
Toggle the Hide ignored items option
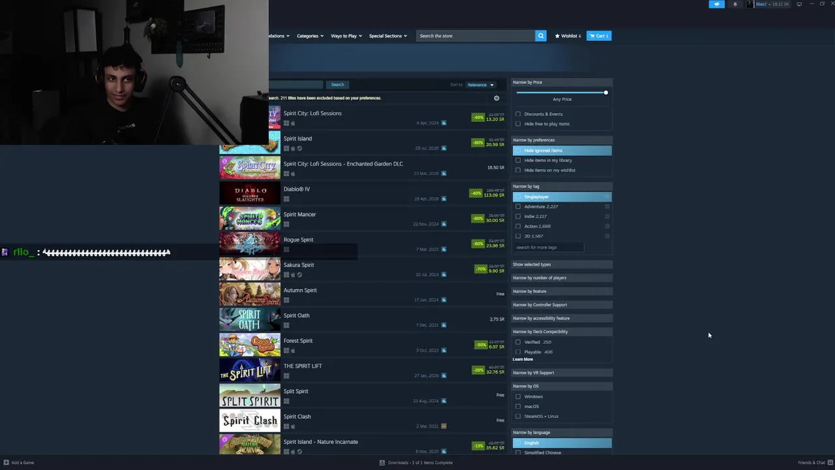(562, 151)
